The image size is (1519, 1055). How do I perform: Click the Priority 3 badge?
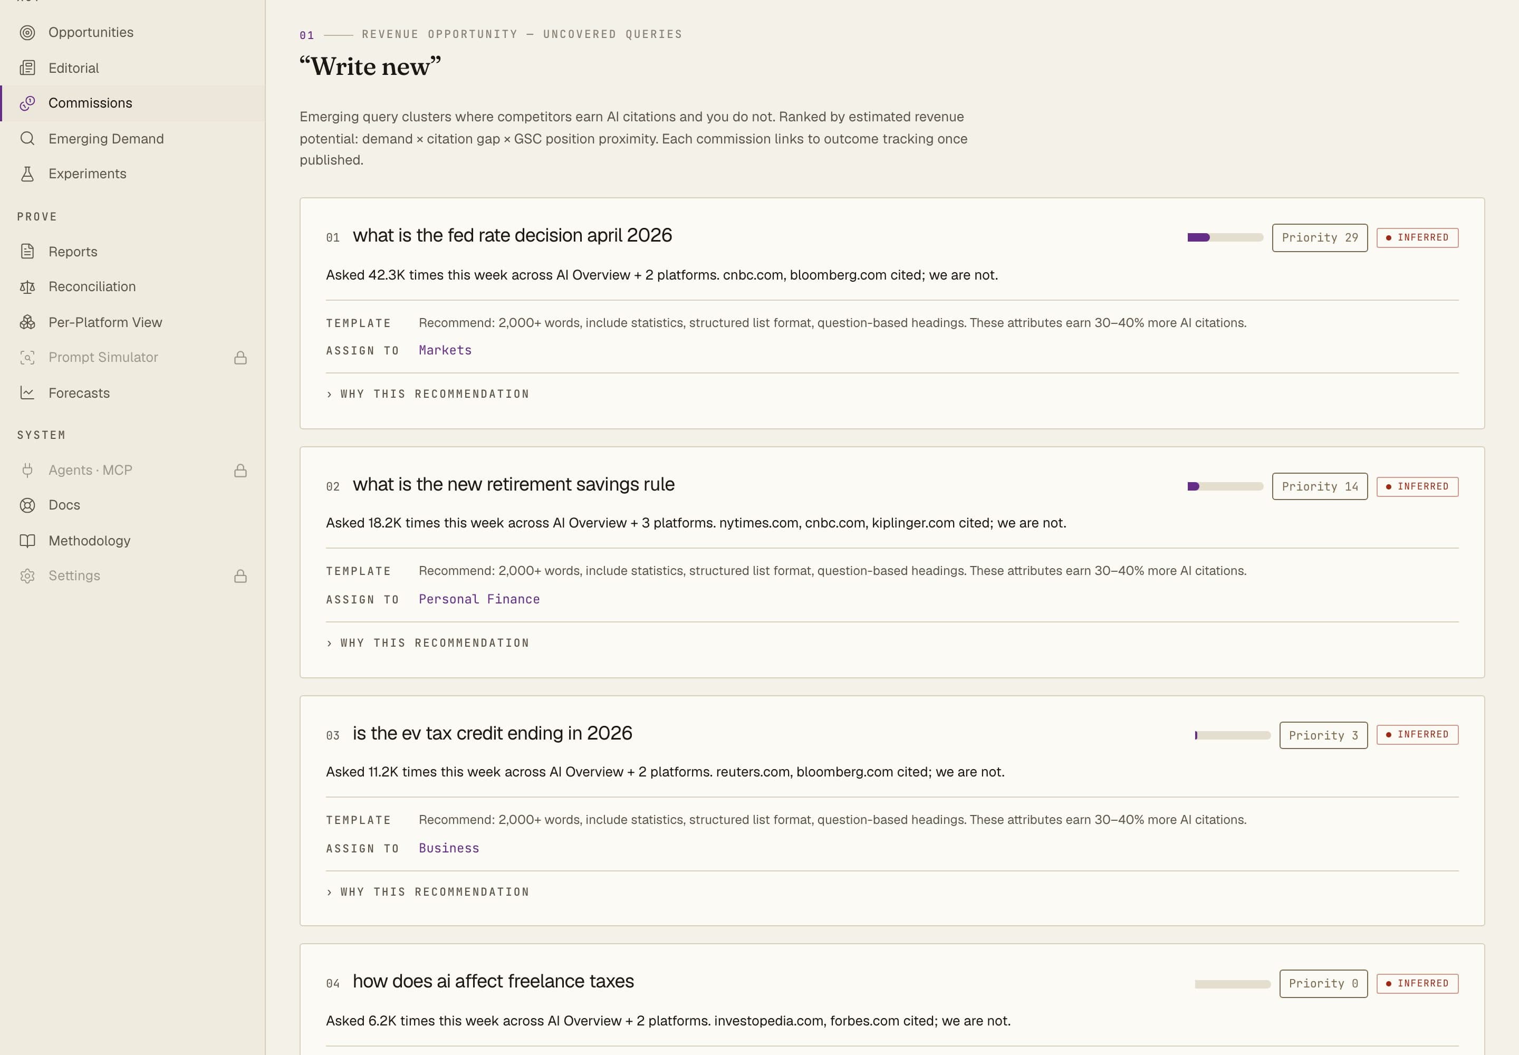tap(1323, 735)
